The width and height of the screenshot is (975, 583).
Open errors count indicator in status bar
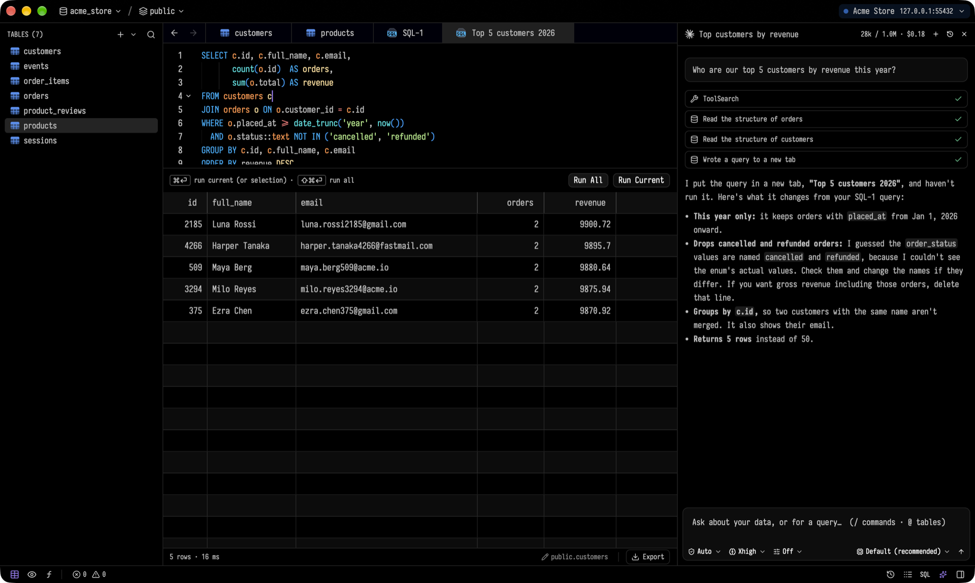(x=79, y=574)
